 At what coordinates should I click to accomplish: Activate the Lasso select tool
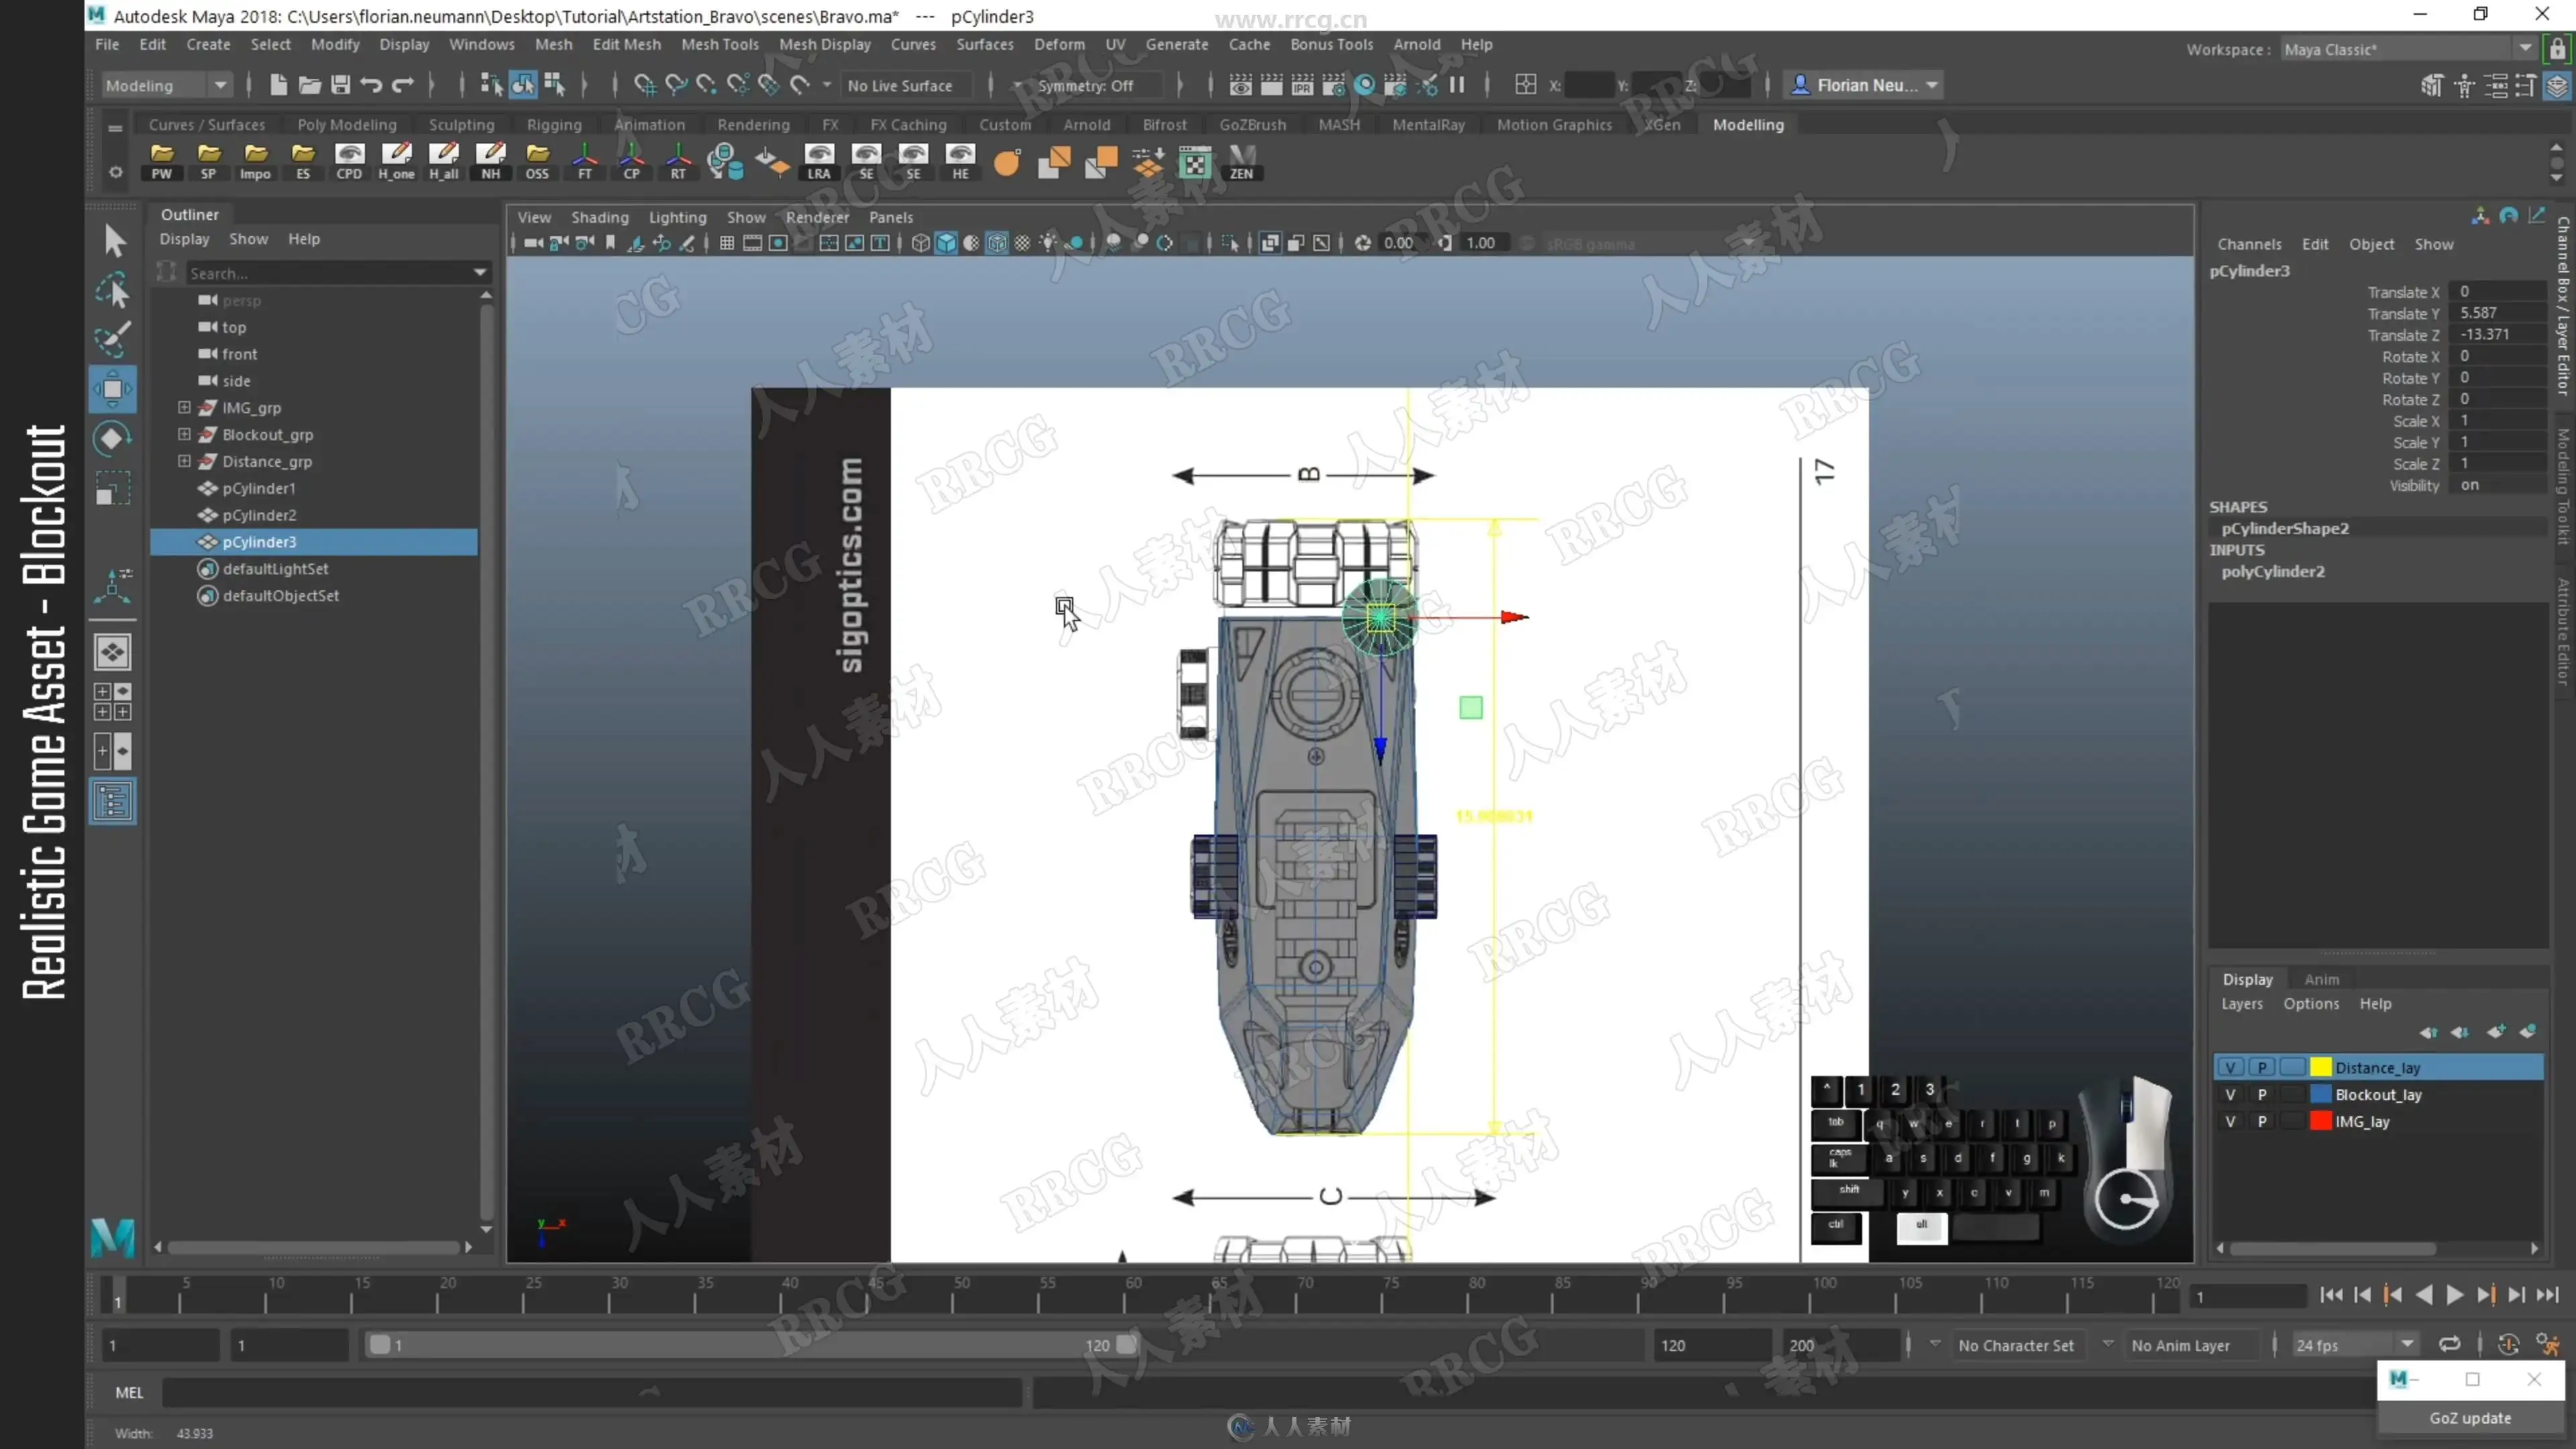113,290
